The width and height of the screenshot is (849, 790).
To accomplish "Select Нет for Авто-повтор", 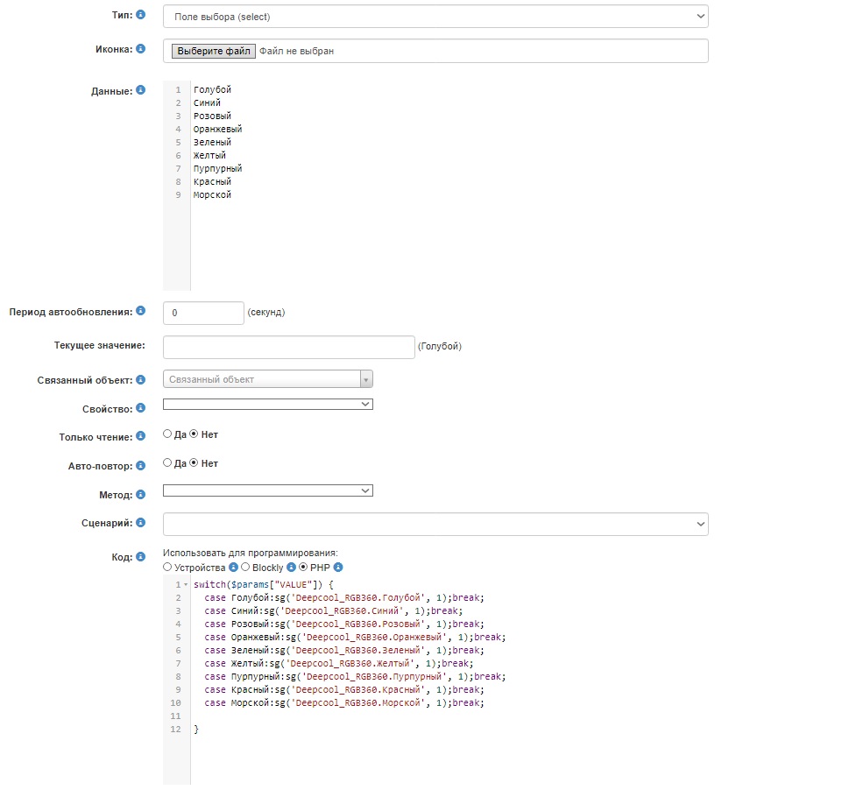I will (x=195, y=463).
